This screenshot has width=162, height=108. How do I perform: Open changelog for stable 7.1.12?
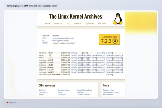(x=118, y=58)
